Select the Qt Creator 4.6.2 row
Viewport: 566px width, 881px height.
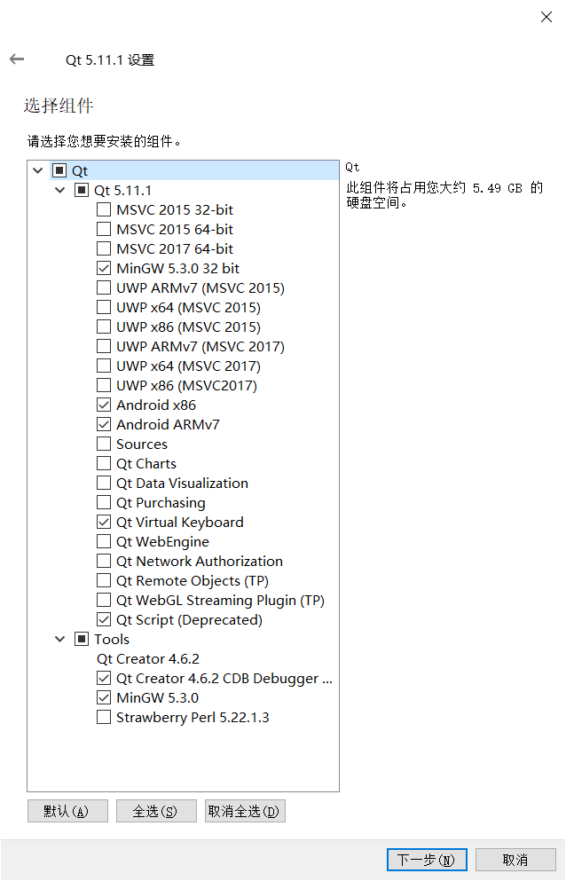(x=148, y=659)
